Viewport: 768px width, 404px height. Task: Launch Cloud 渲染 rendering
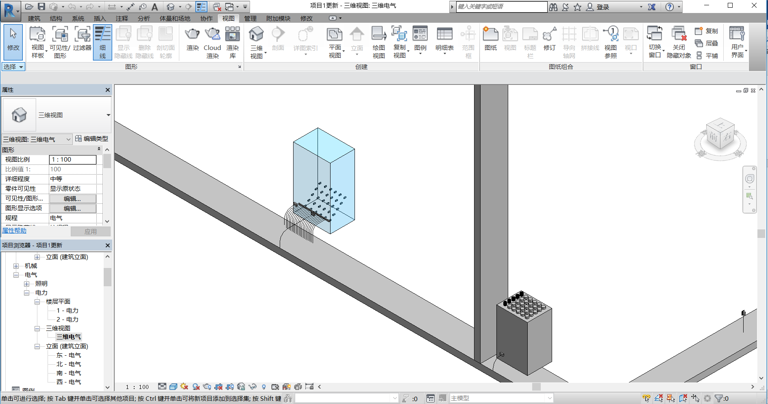212,42
